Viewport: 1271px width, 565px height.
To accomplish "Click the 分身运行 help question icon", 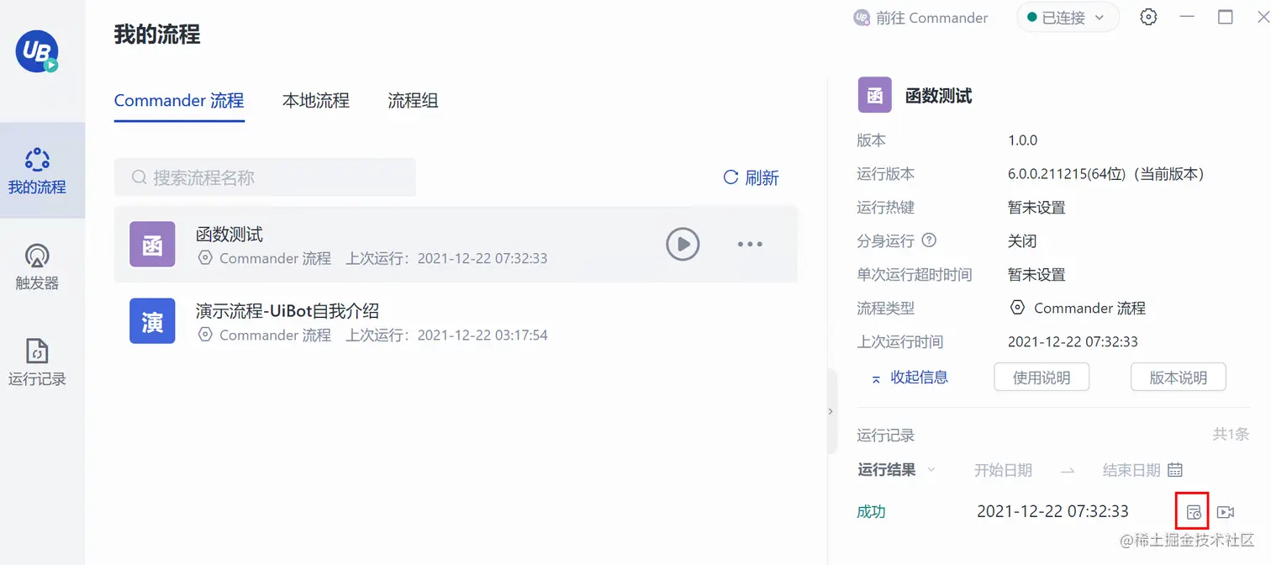I will 929,240.
